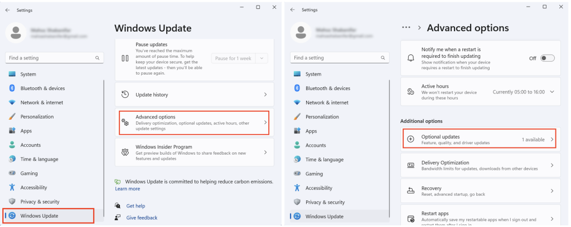Select Bluetooth & devices in right window sidebar

tap(340, 88)
